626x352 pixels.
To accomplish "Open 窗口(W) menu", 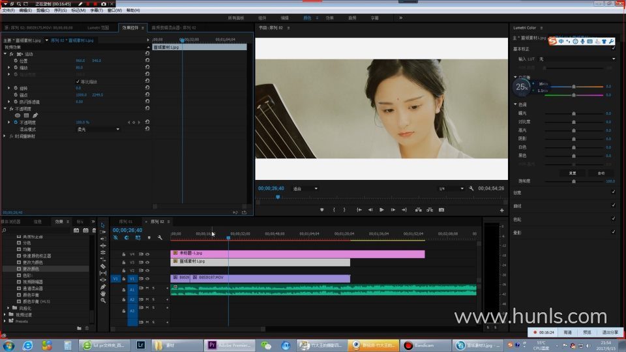I will (115, 10).
